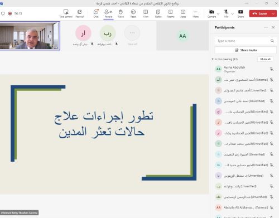Toggle the Camera on or off
Screen dimensions: 279x218
pyautogui.click(x=211, y=13)
